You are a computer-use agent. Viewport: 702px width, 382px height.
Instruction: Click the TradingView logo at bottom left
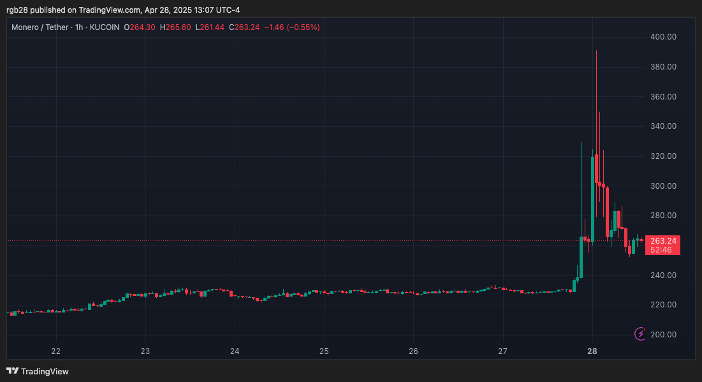pyautogui.click(x=38, y=371)
